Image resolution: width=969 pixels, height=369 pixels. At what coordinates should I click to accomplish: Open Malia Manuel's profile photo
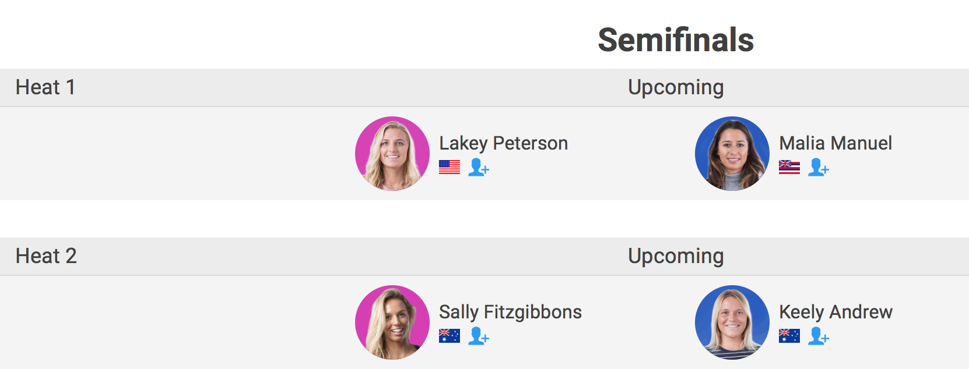pyautogui.click(x=732, y=154)
